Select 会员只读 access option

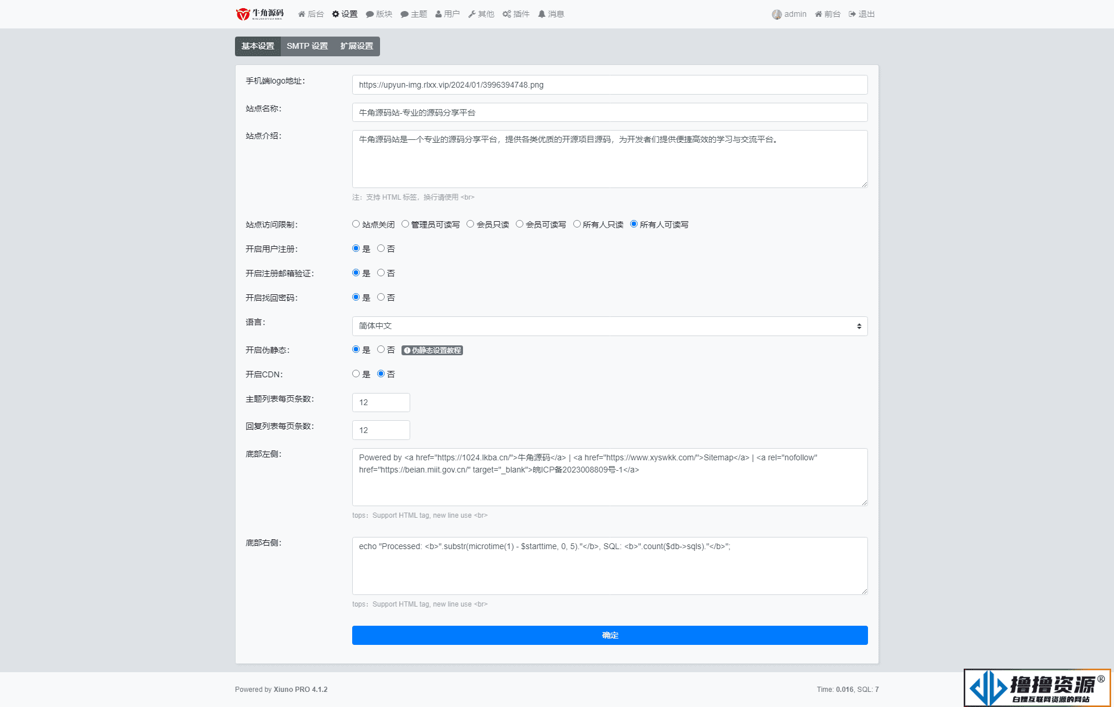click(x=470, y=224)
